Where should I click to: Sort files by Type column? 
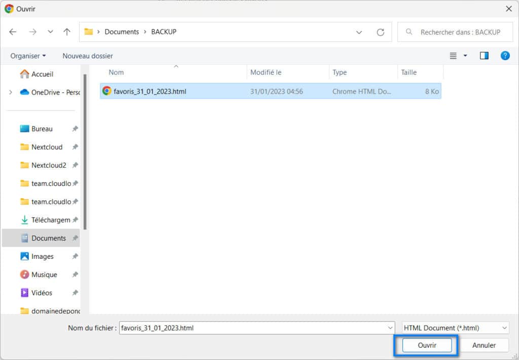(340, 72)
